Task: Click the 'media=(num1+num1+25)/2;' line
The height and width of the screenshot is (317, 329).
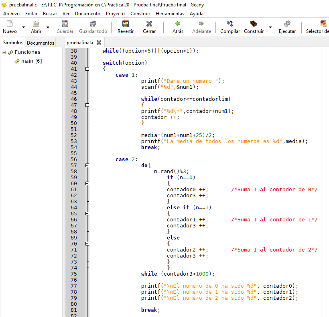Action: (x=178, y=135)
